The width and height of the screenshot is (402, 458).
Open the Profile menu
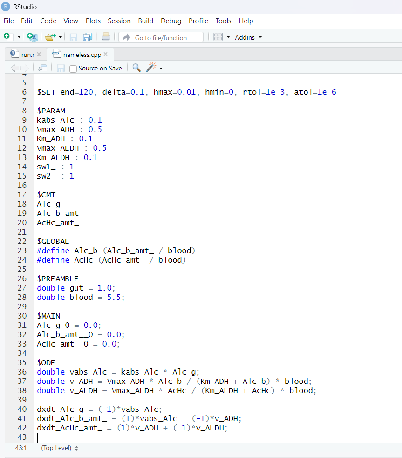click(x=198, y=21)
